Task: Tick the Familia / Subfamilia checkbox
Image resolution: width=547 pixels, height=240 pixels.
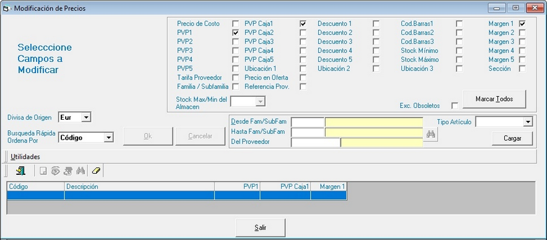Action: [x=236, y=87]
